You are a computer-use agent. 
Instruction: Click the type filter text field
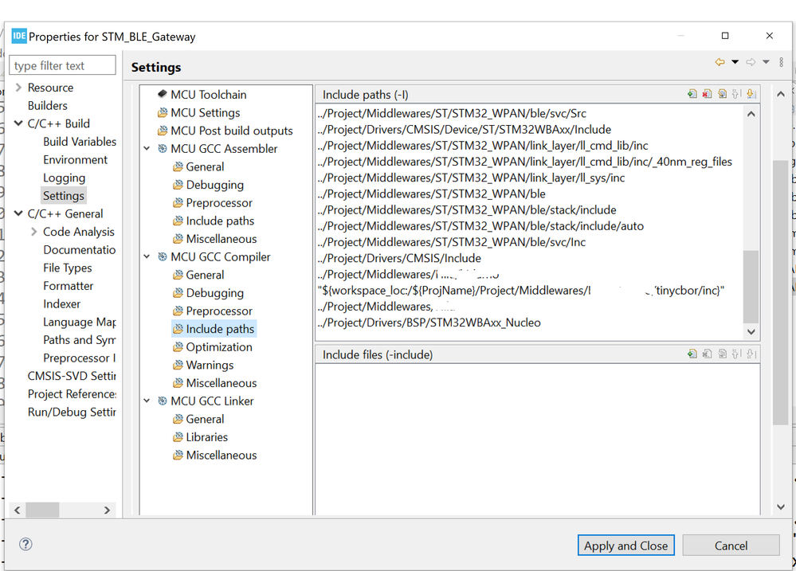point(62,66)
